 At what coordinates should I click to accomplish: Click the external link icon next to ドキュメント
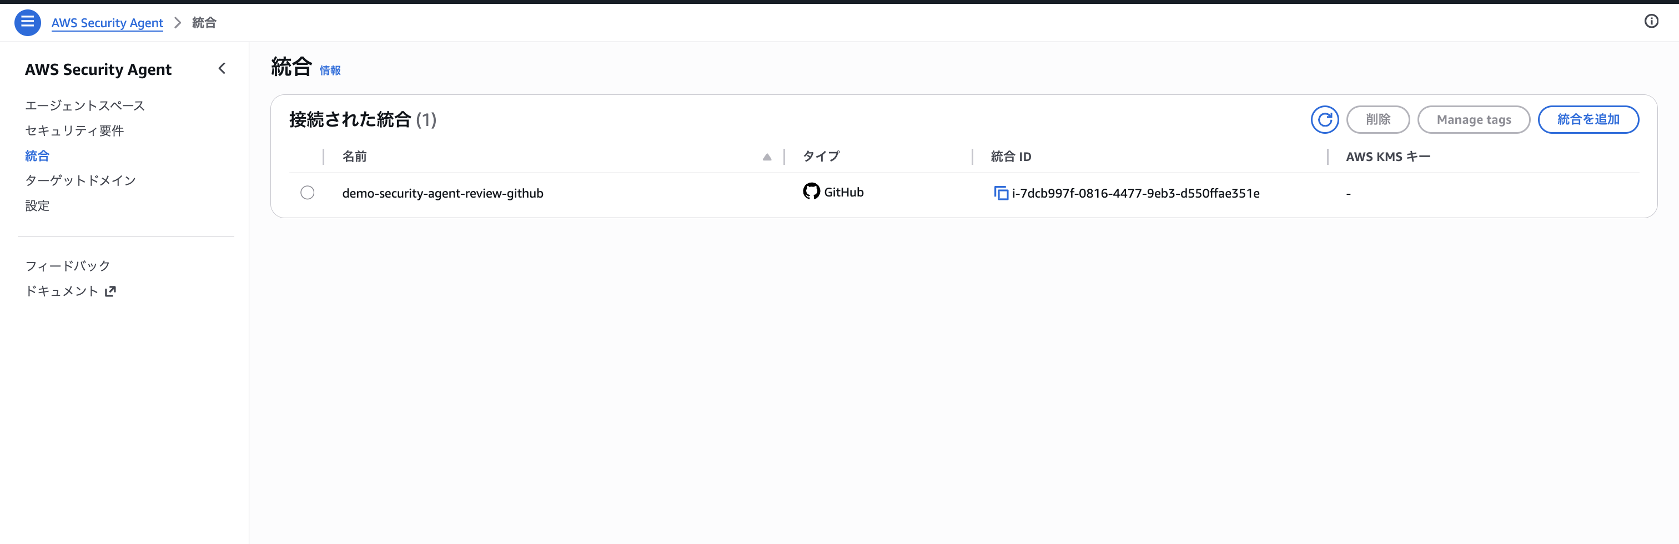coord(110,290)
